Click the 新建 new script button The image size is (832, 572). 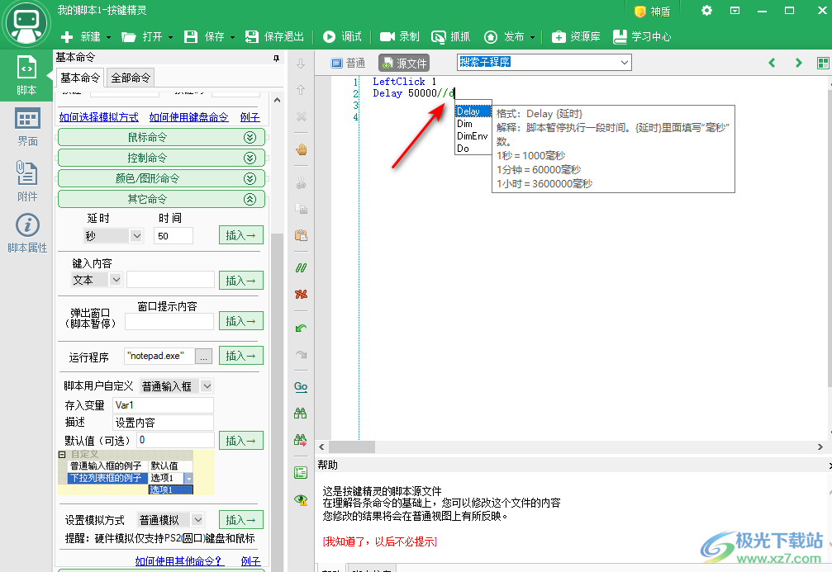(x=80, y=36)
